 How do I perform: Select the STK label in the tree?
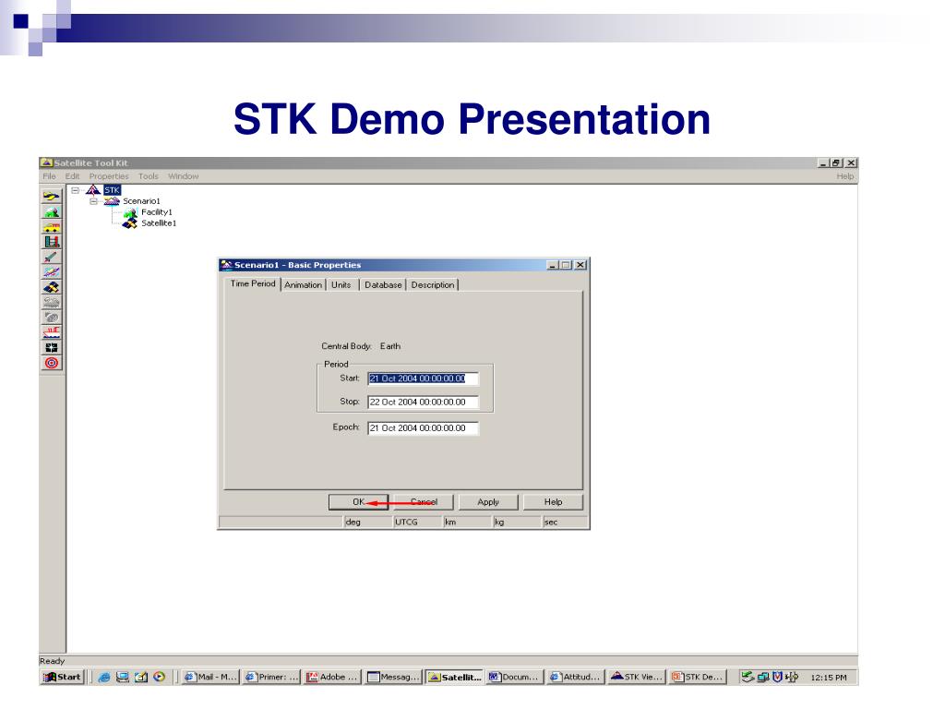pyautogui.click(x=112, y=190)
